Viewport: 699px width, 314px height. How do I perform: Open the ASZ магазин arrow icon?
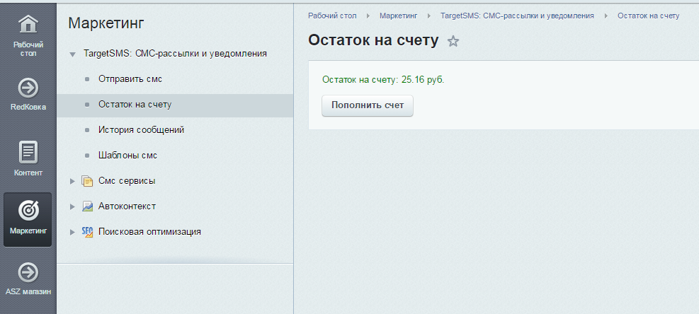[x=28, y=272]
